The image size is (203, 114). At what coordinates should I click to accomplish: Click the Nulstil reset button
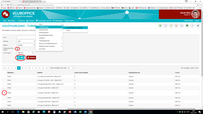tap(31, 58)
